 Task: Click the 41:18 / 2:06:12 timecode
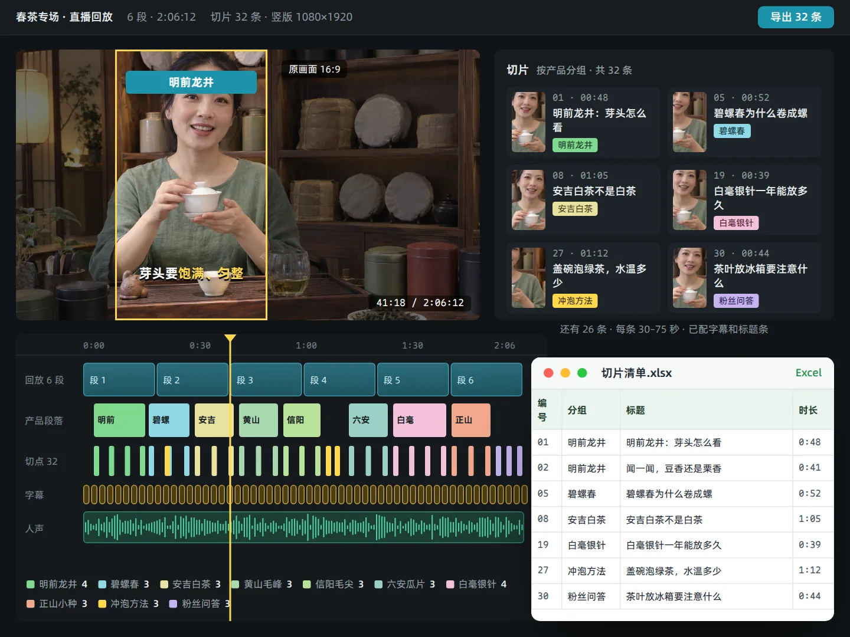[x=420, y=303]
